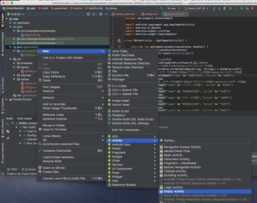Open the app run configuration dropdown
Screen dimensions: 257x203
[x=173, y=8]
